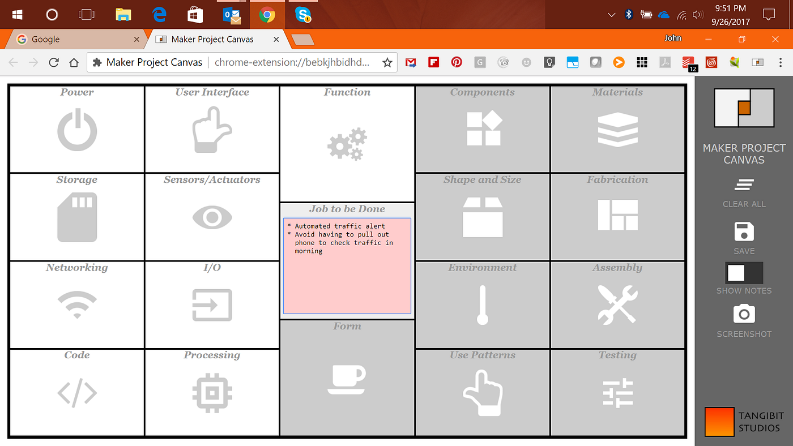Click the Form coffee-cup icon
793x446 pixels.
pyautogui.click(x=347, y=379)
